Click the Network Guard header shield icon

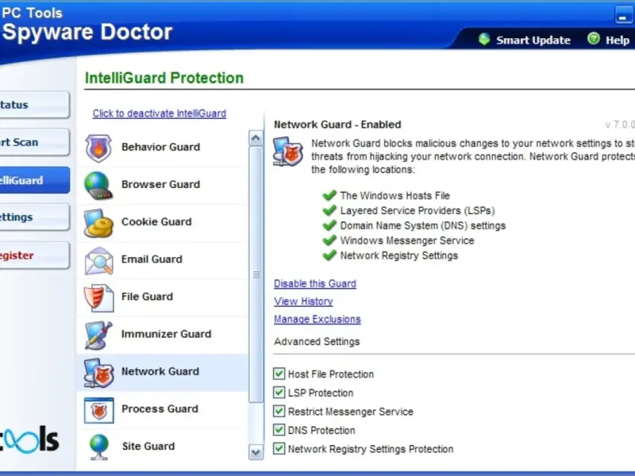(x=287, y=152)
